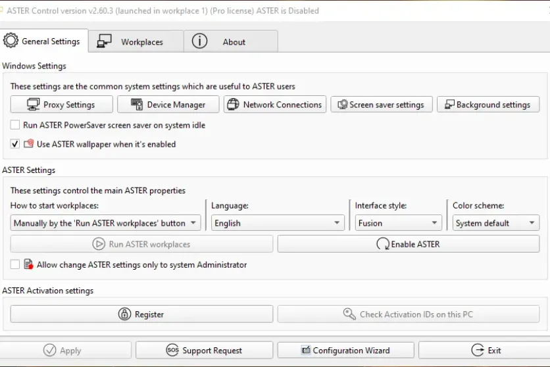
Task: Expand the Color scheme dropdown
Action: coord(496,223)
